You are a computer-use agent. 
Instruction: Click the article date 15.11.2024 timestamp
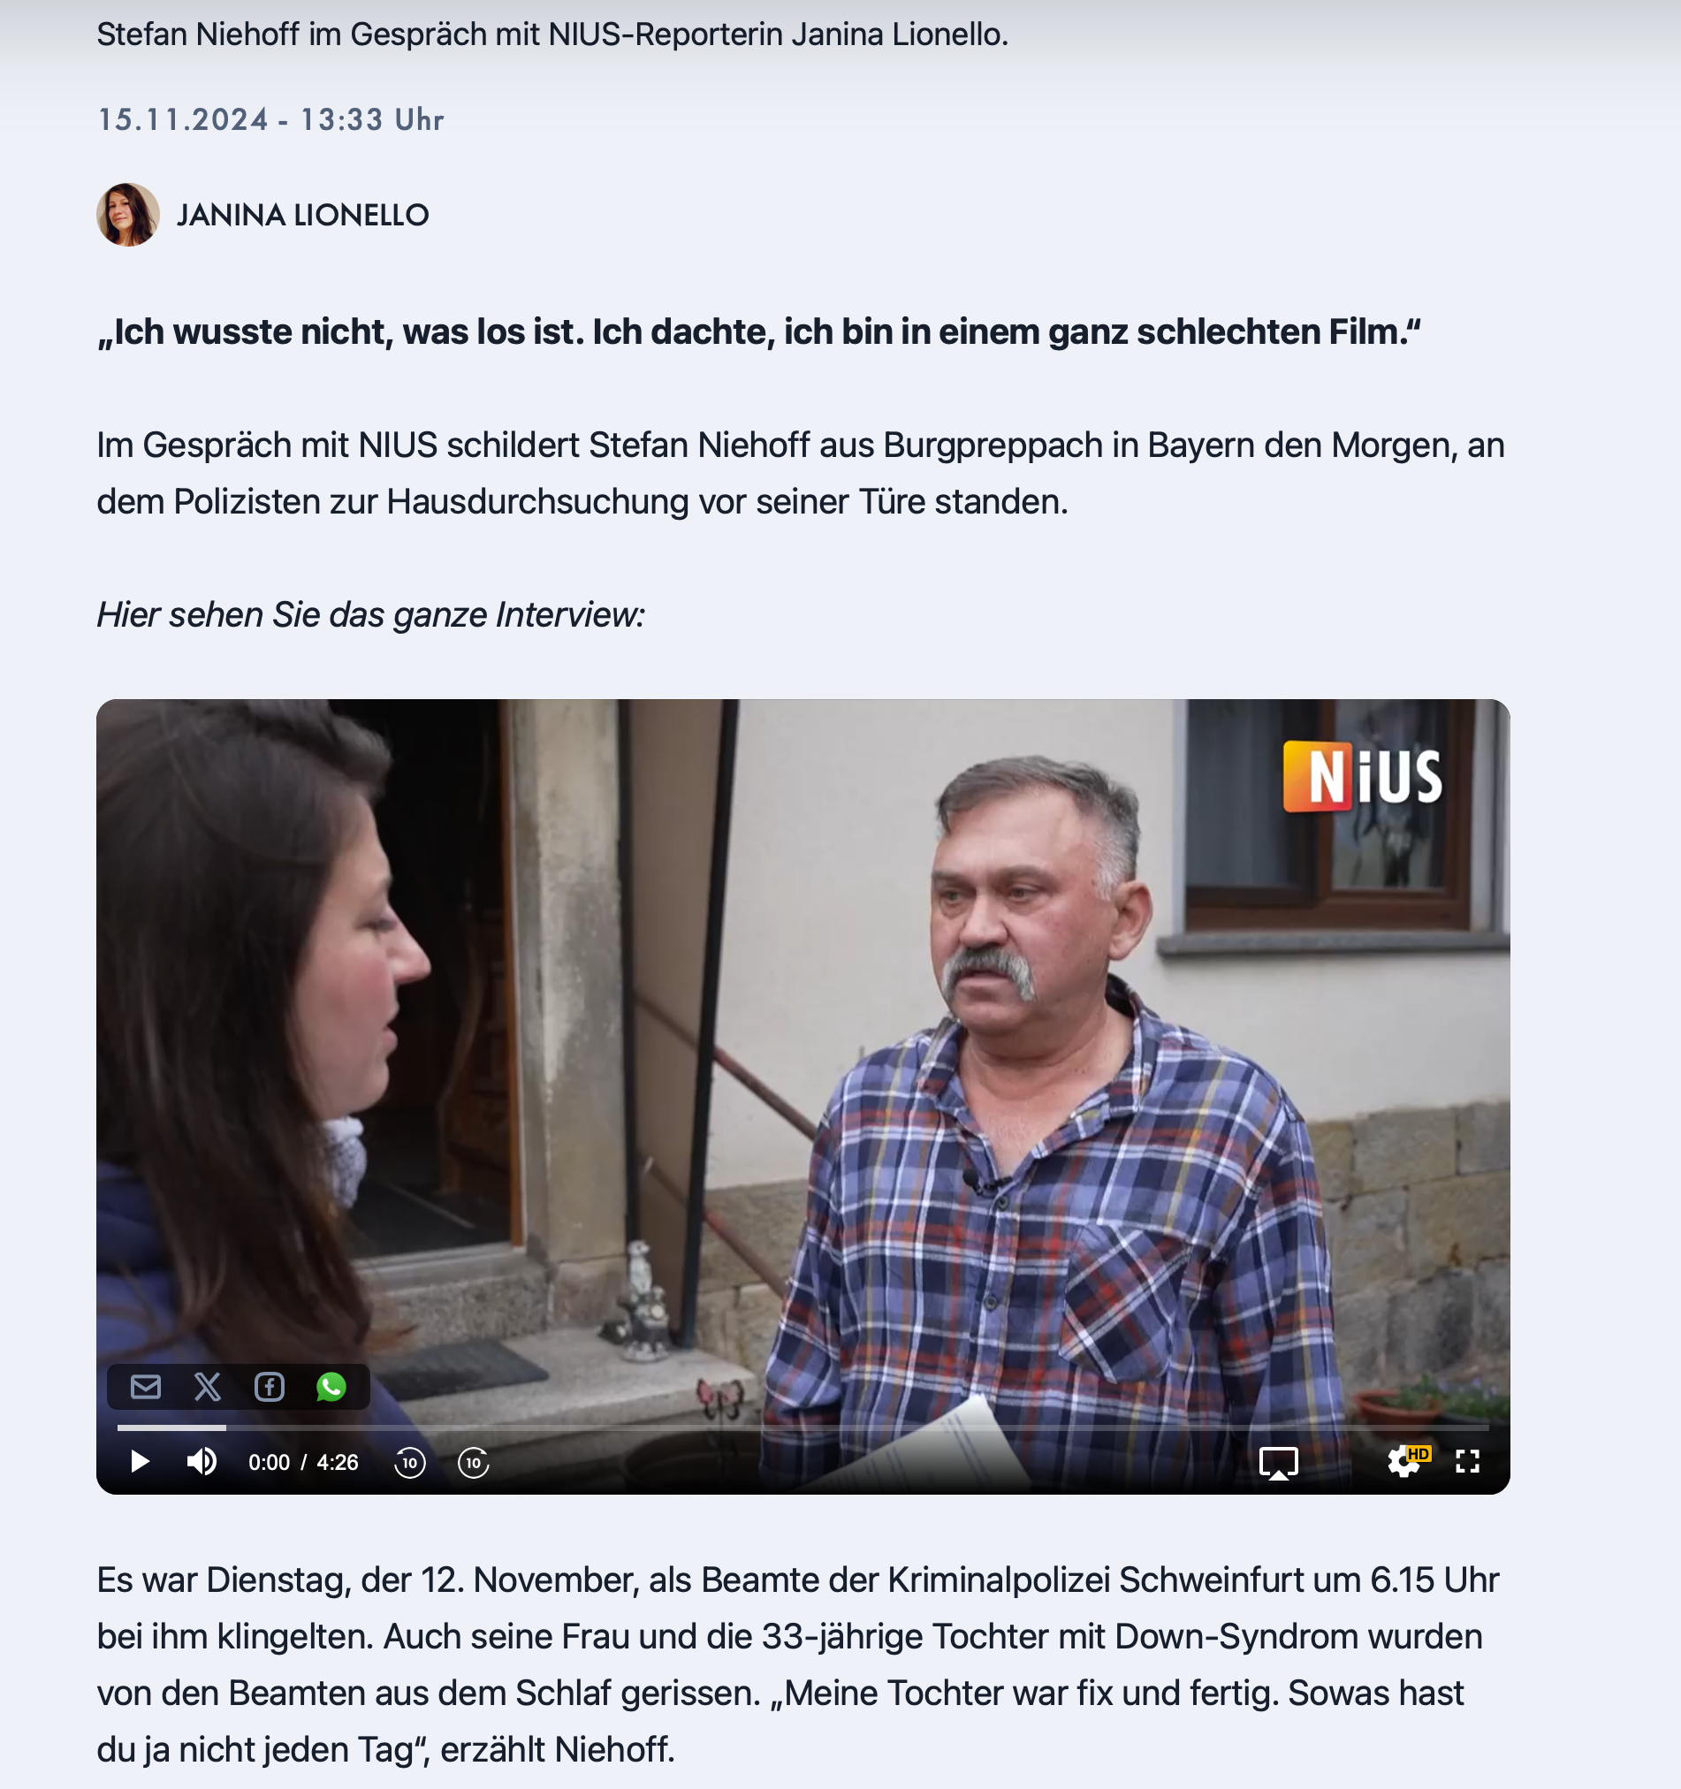(270, 119)
